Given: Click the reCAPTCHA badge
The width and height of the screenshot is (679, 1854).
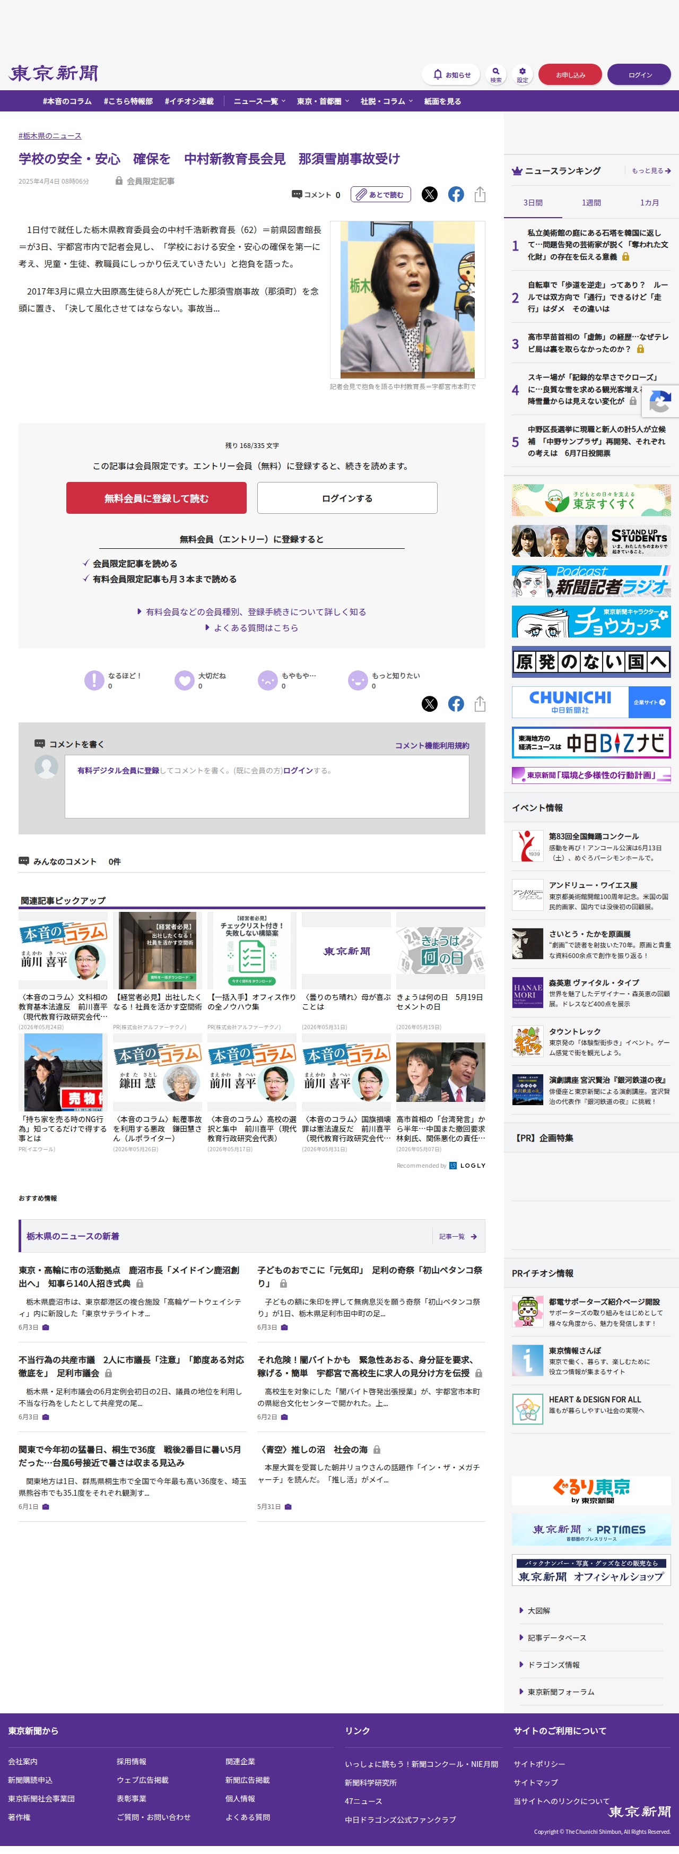Looking at the screenshot, I should (660, 402).
